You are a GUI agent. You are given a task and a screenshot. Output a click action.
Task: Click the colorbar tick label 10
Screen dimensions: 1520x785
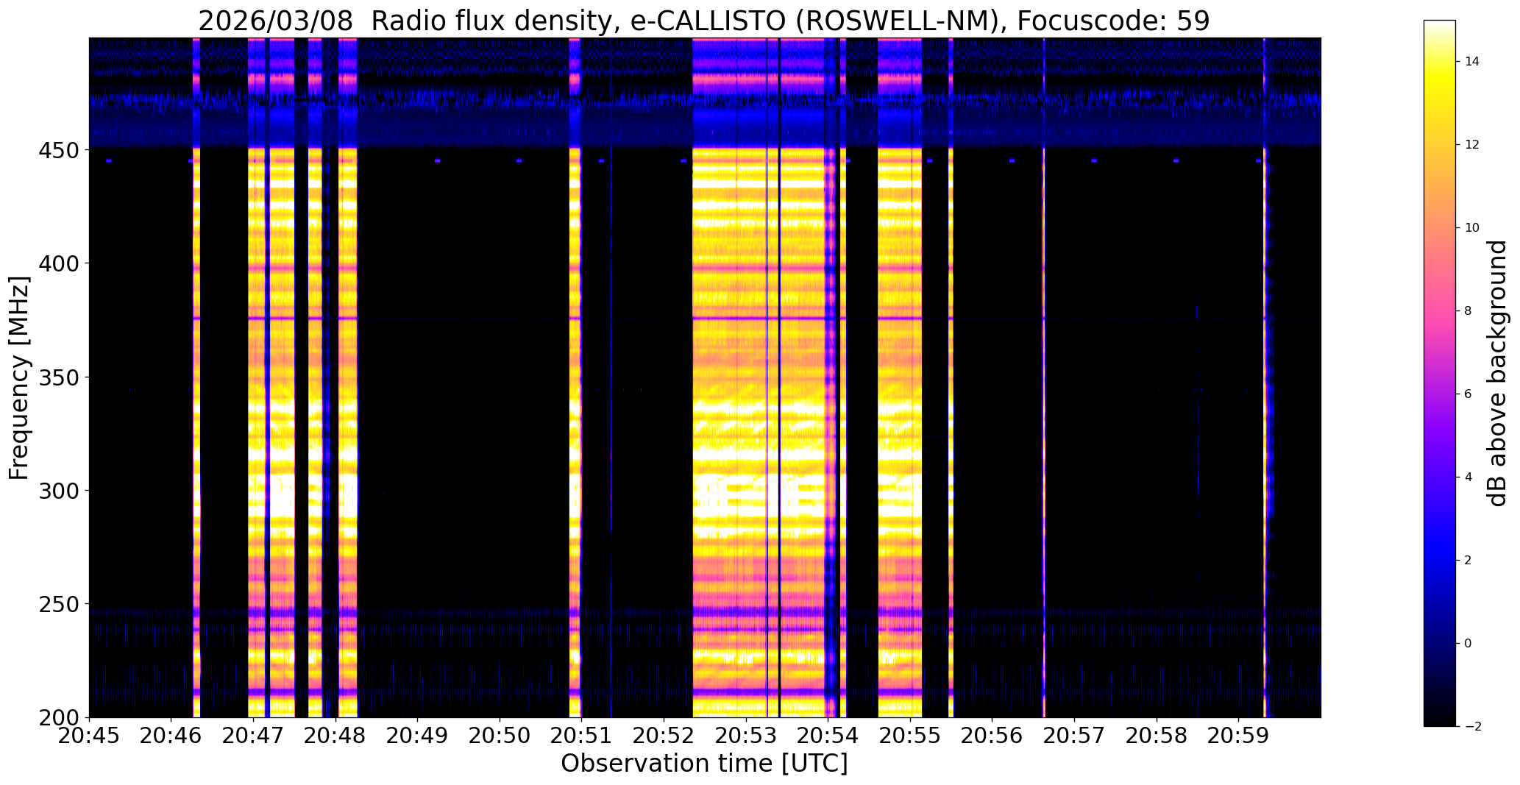coord(1472,227)
